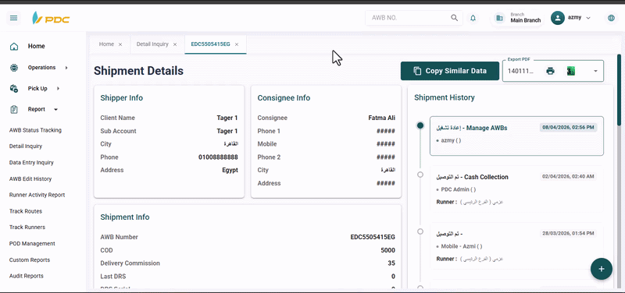This screenshot has width=625, height=293.
Task: Open Custom Reports
Action: click(30, 260)
